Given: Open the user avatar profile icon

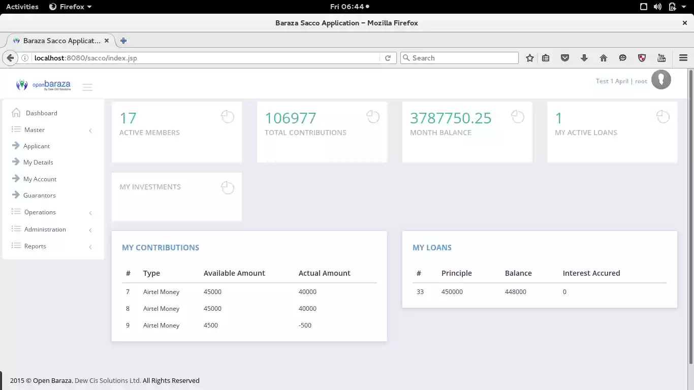Looking at the screenshot, I should click(x=661, y=80).
